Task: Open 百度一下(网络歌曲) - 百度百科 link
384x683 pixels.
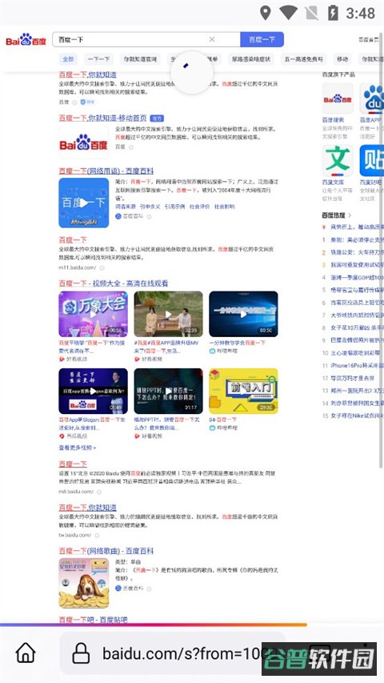Action: pyautogui.click(x=106, y=551)
